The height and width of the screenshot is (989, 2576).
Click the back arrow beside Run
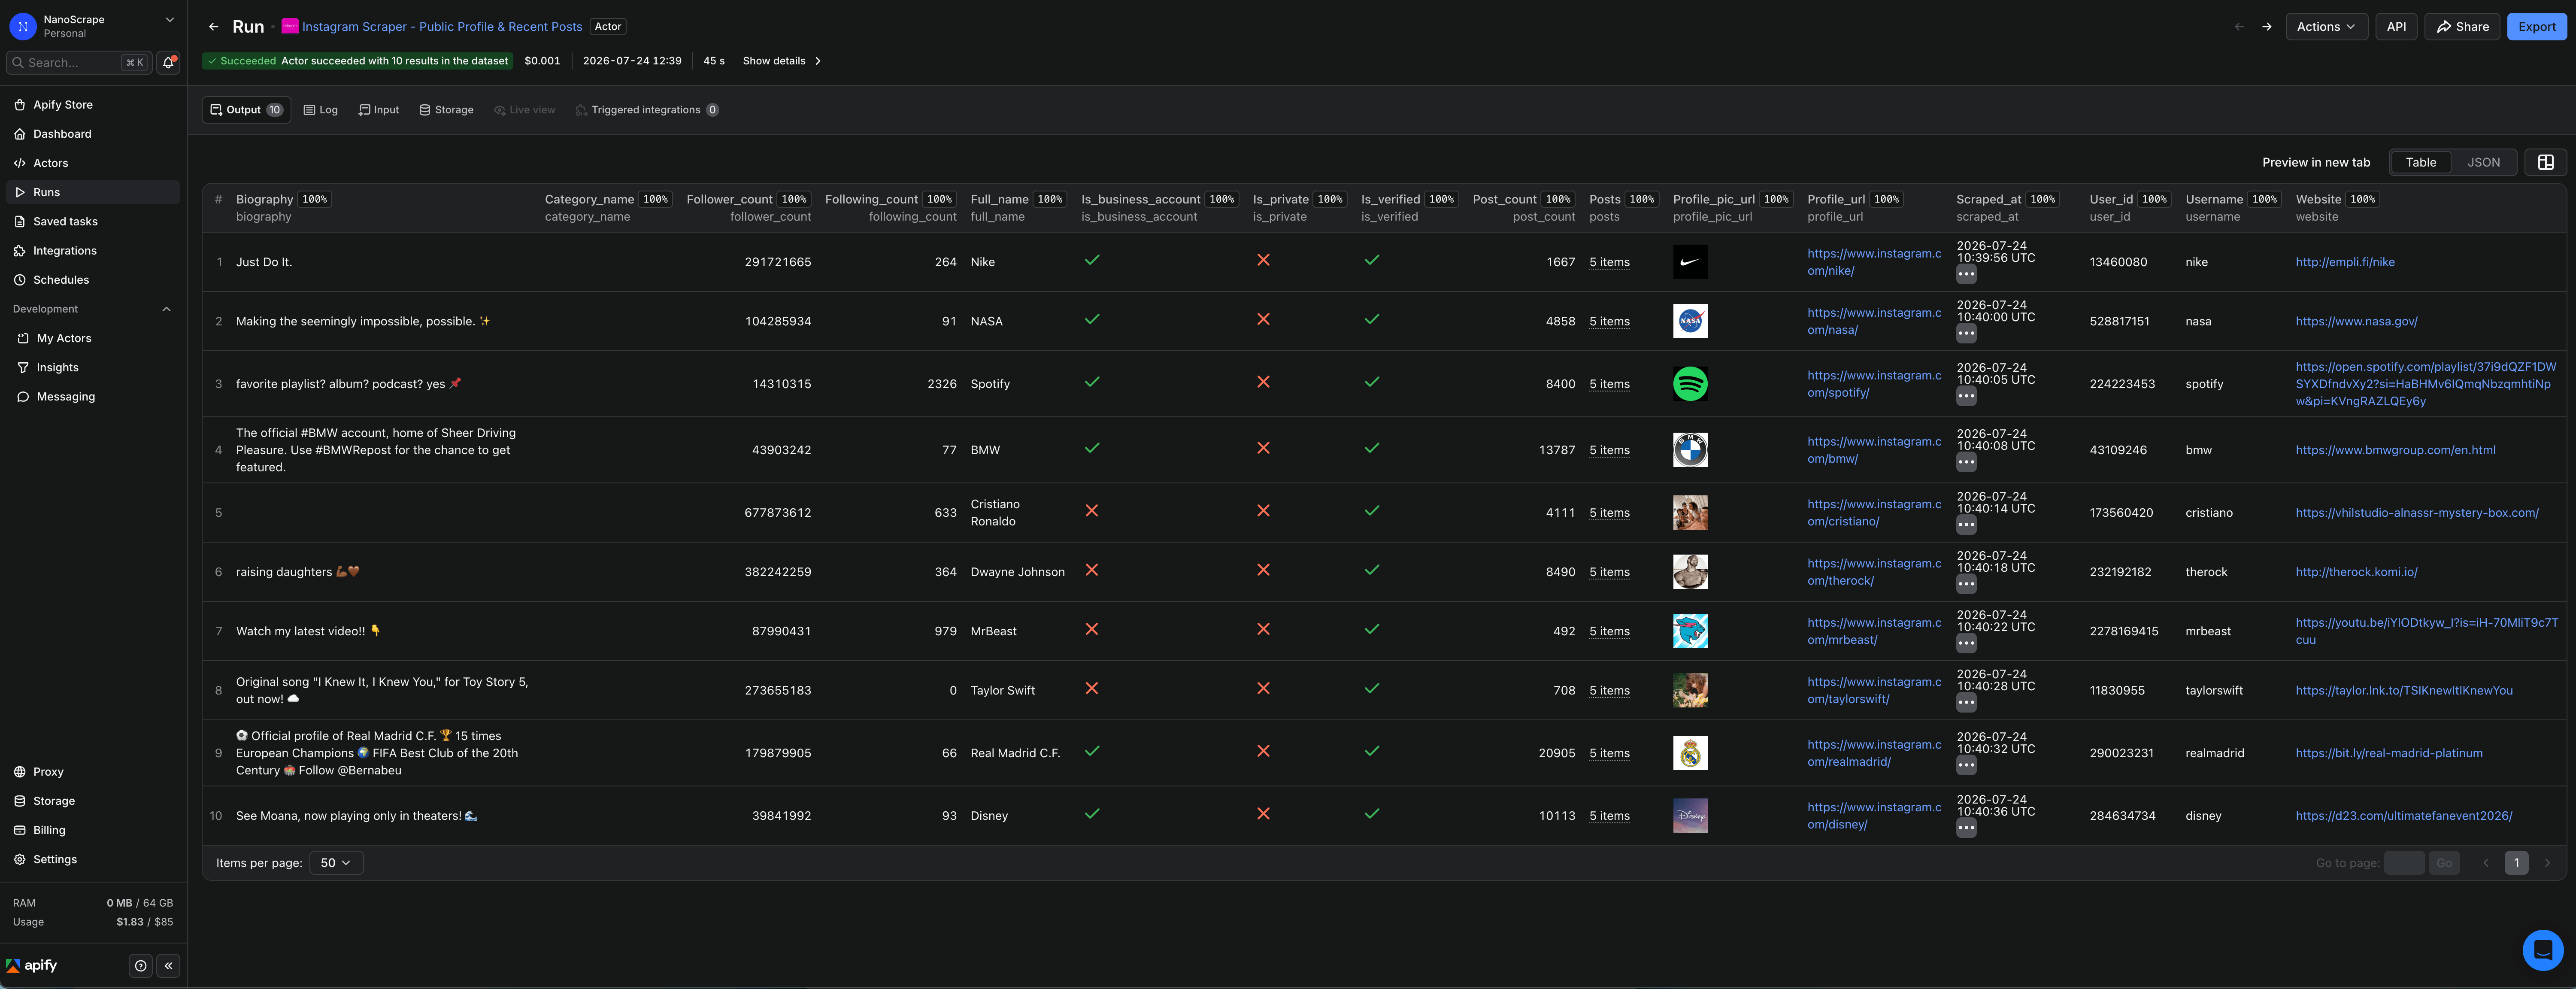tap(213, 27)
